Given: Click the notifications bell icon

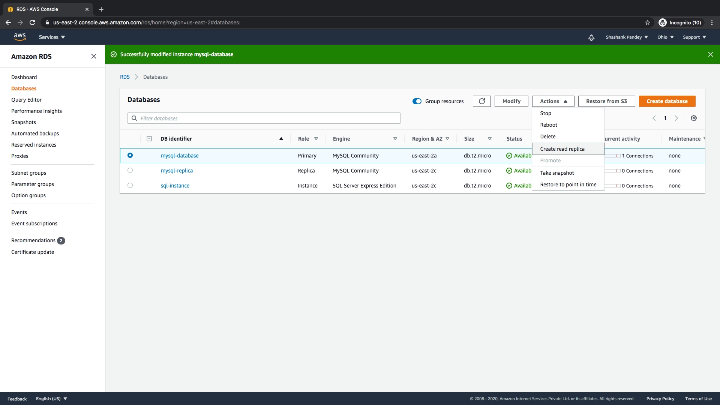Looking at the screenshot, I should 591,37.
